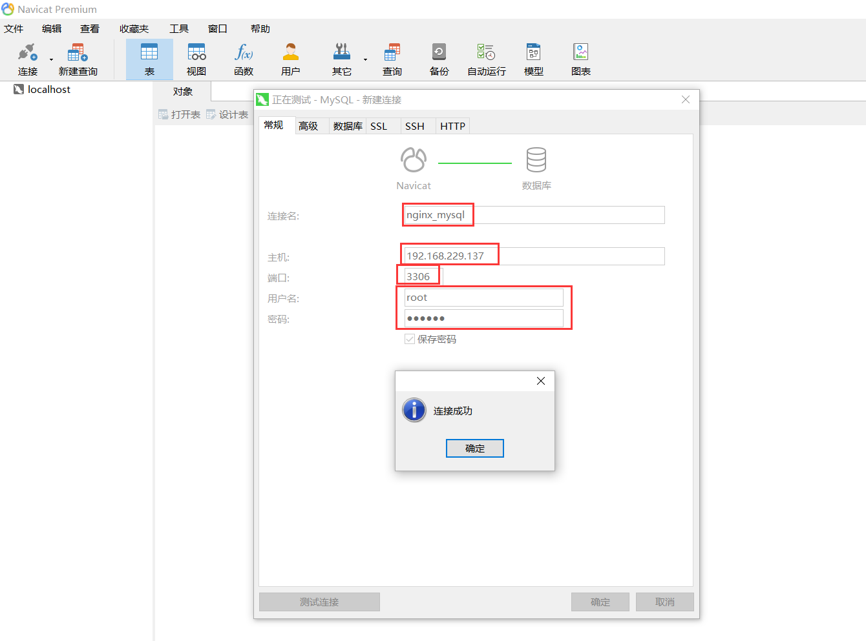Click the 数据库 cylinder icon in dialog
The width and height of the screenshot is (866, 641).
[536, 160]
